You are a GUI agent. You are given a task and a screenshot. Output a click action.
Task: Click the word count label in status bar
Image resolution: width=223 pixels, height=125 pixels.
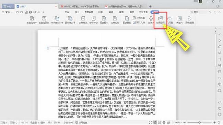68,123
